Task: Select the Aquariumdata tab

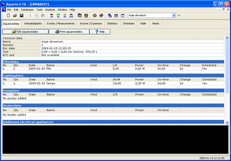Action: pos(11,23)
